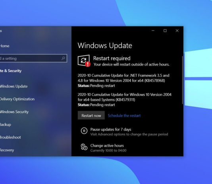This screenshot has height=184, width=212.
Task: Open Recovery settings page
Action: click(x=7, y=150)
